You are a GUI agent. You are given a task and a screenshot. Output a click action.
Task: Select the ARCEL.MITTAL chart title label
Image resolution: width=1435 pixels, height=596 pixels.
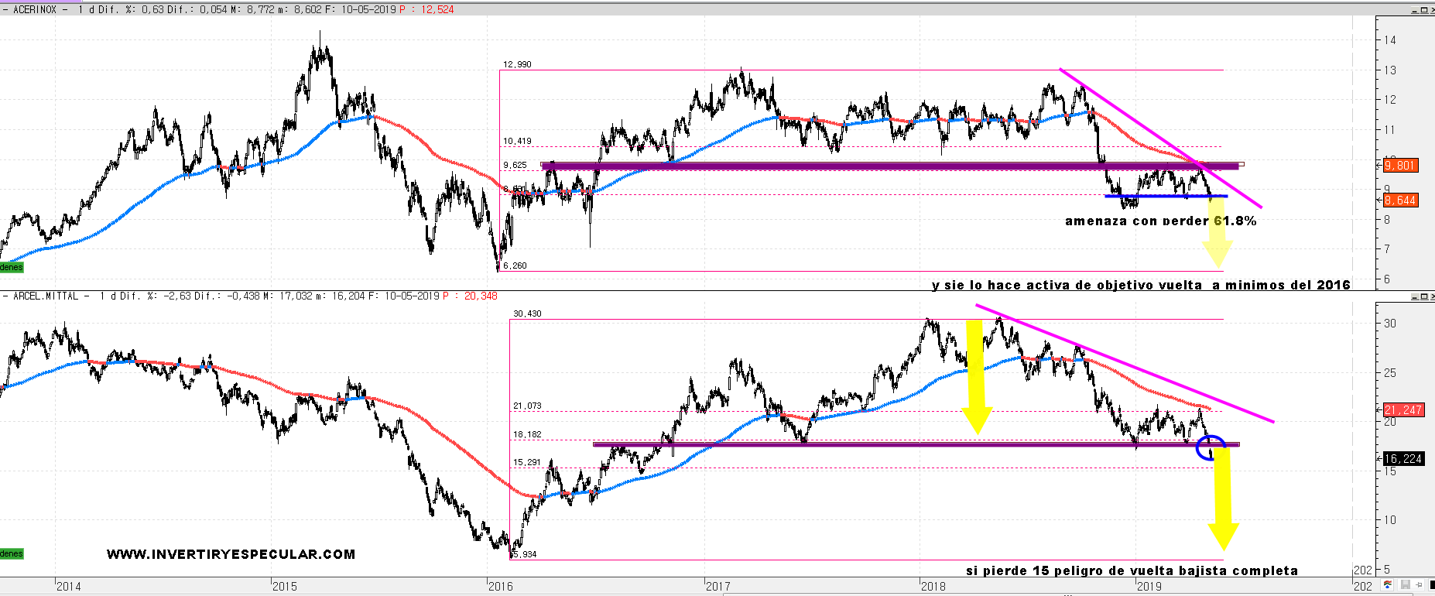[x=46, y=296]
